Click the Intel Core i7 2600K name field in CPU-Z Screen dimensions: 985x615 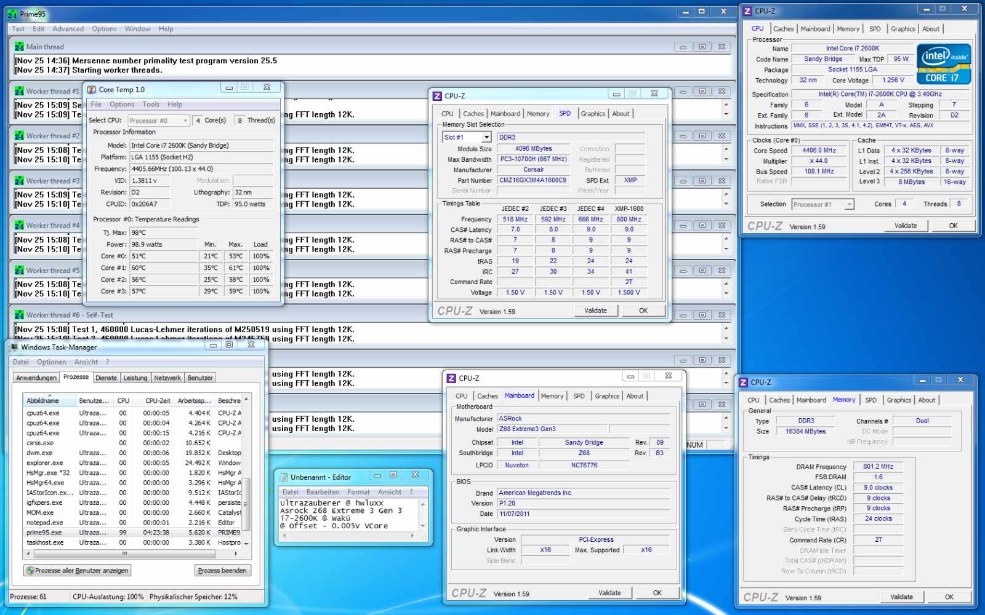(x=853, y=49)
